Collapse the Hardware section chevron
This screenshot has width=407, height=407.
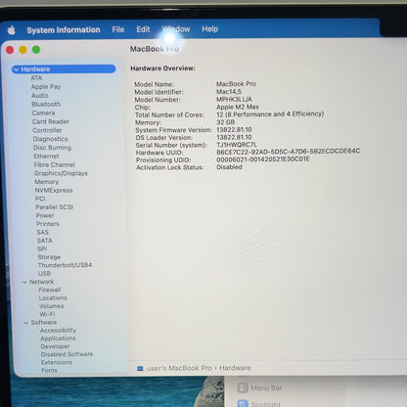pyautogui.click(x=17, y=69)
